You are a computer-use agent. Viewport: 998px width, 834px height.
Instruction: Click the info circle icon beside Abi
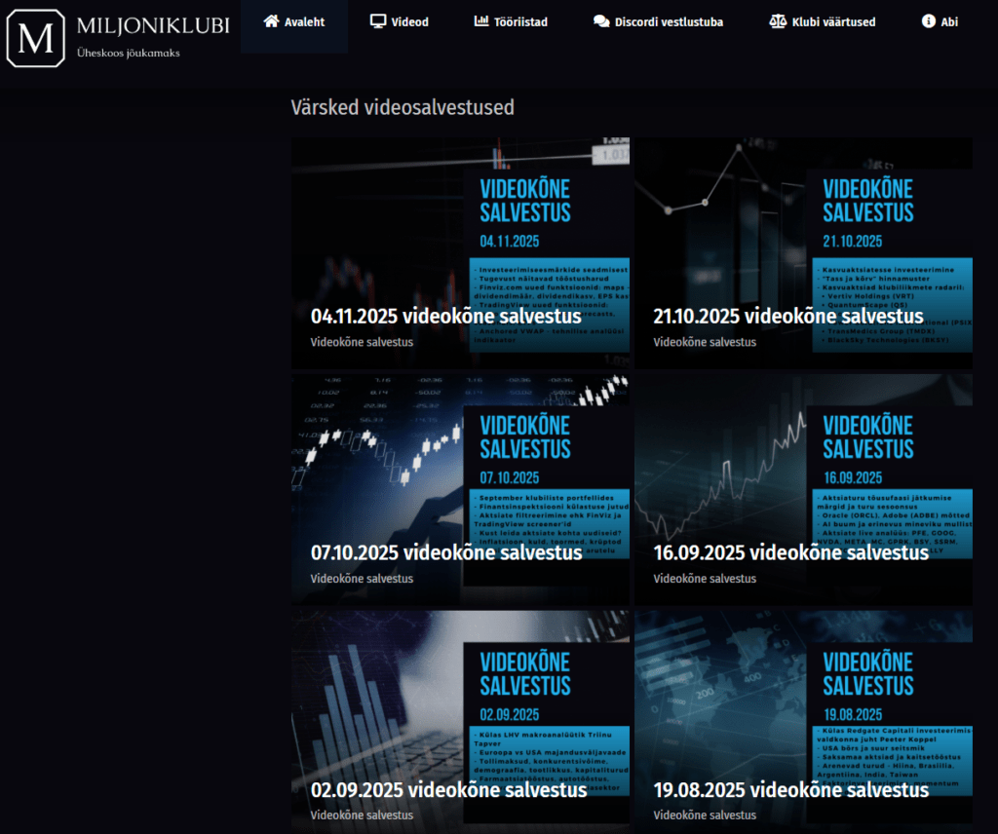click(928, 21)
